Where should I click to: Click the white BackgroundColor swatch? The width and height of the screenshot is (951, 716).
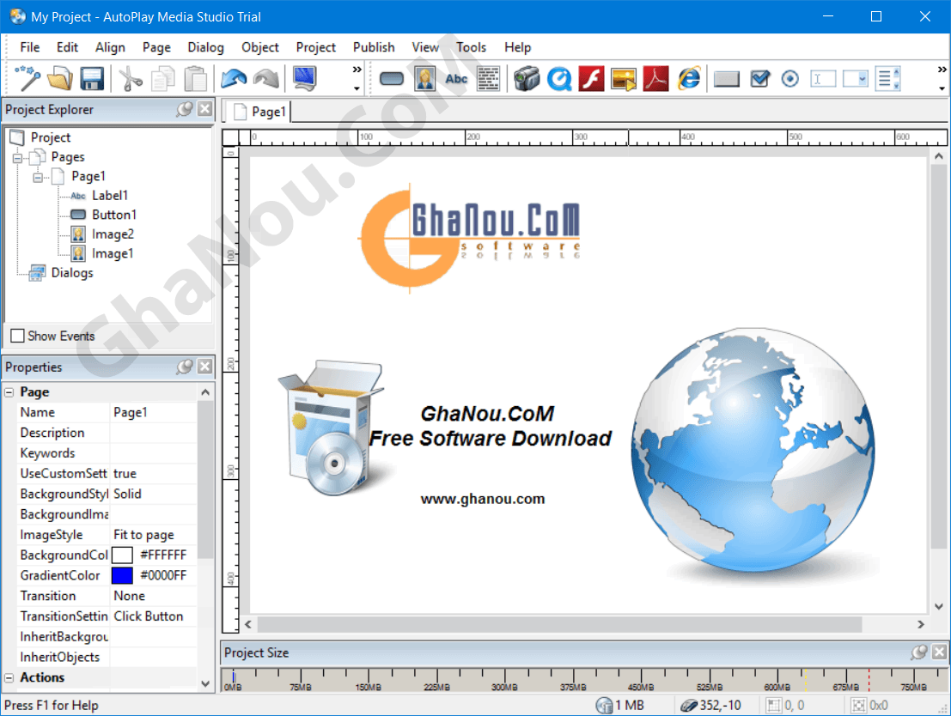coord(122,555)
